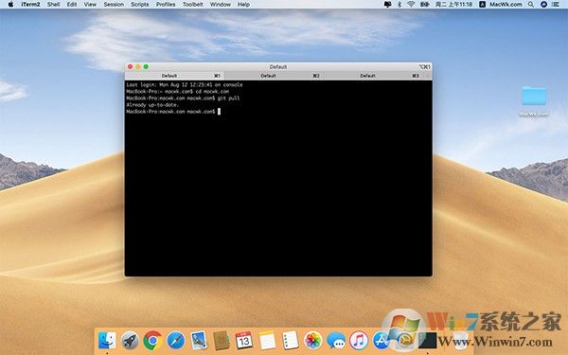Click the 'Already up-to-date.' output line

152,105
